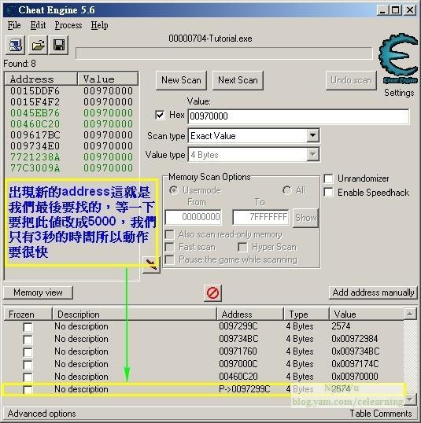
Task: Enable the Unrandomizer checkbox
Action: (328, 178)
